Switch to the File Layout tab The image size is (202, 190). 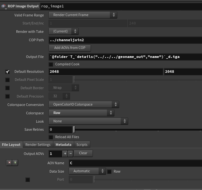[x=11, y=145]
